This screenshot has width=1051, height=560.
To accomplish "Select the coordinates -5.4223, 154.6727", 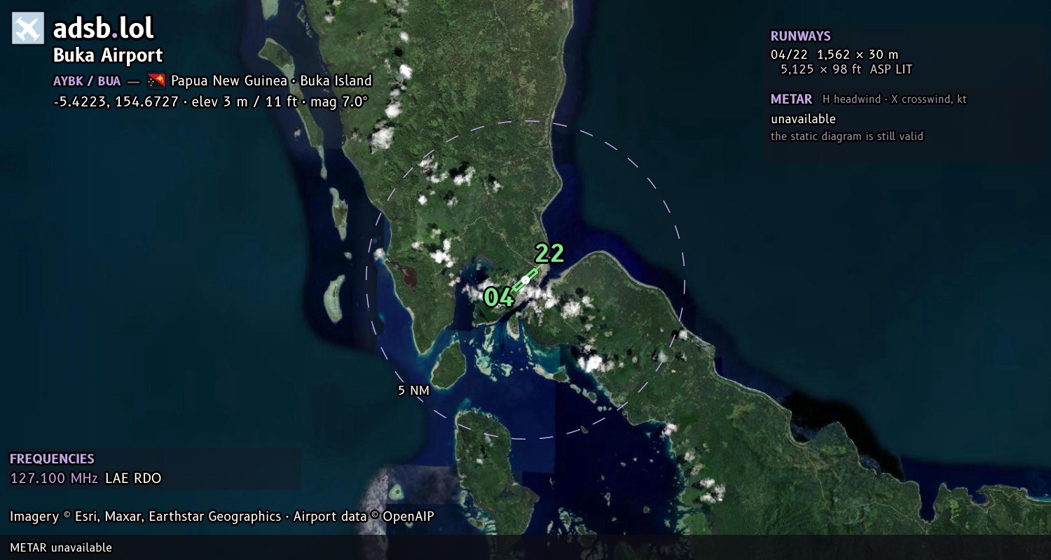I will click(x=116, y=101).
